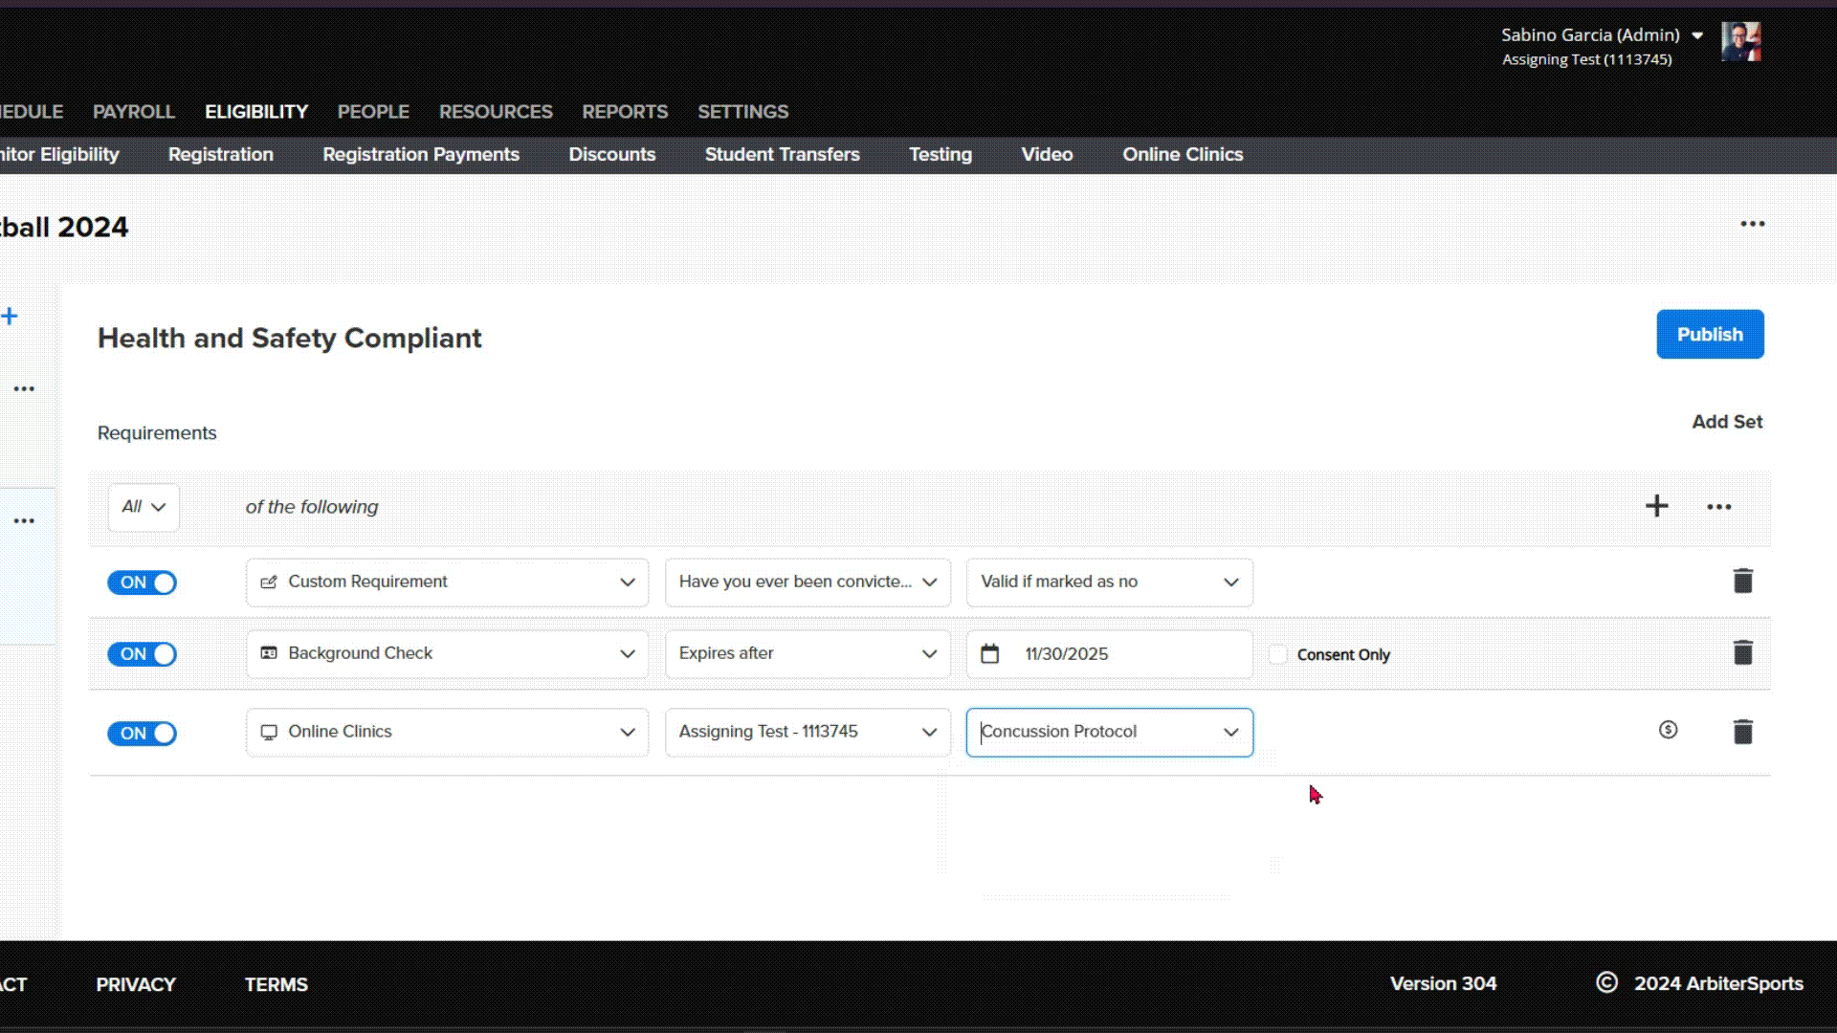This screenshot has height=1033, width=1837.
Task: Open the SETTINGS menu
Action: [742, 112]
